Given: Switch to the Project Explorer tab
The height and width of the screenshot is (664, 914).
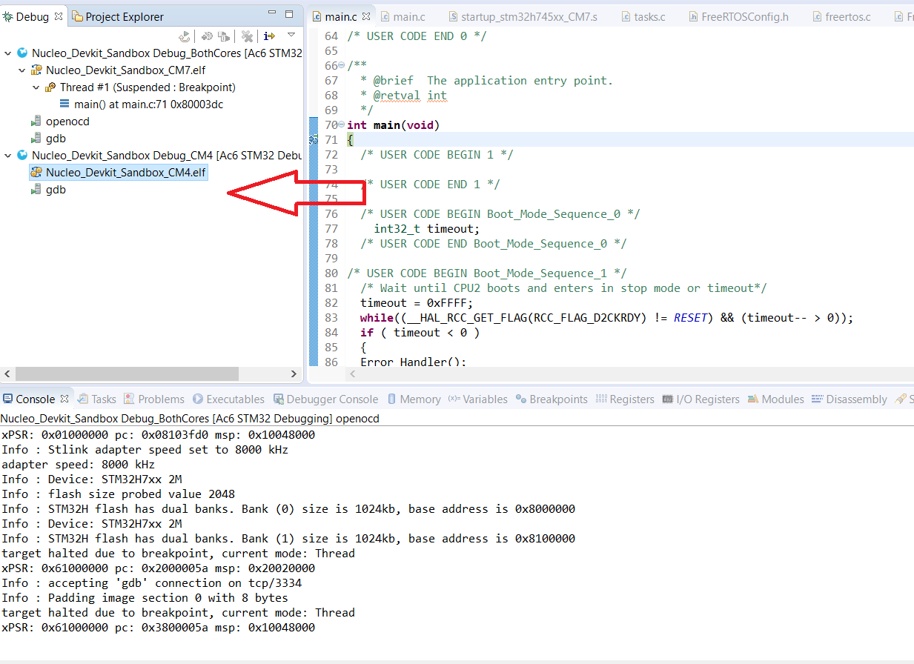Looking at the screenshot, I should click(x=124, y=16).
